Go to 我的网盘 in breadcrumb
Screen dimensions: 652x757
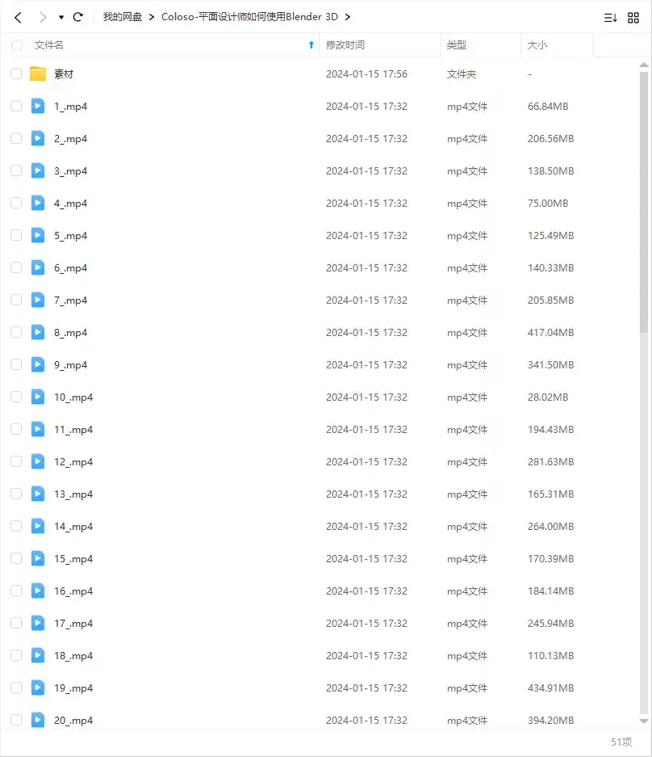click(x=123, y=17)
